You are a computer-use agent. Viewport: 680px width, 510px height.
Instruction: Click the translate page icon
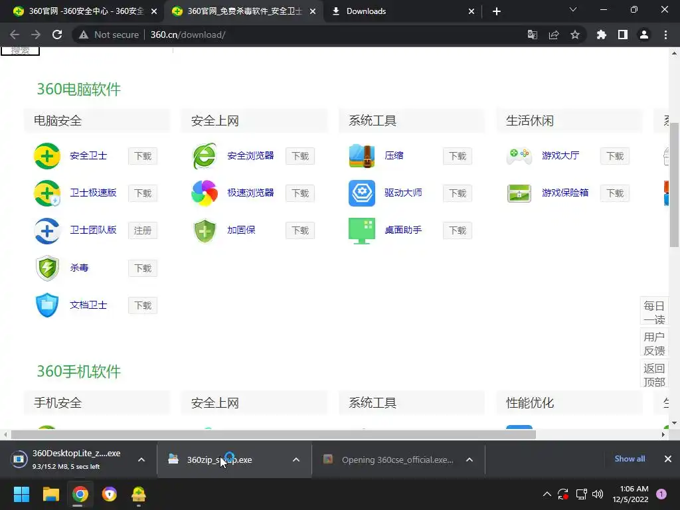pos(533,35)
